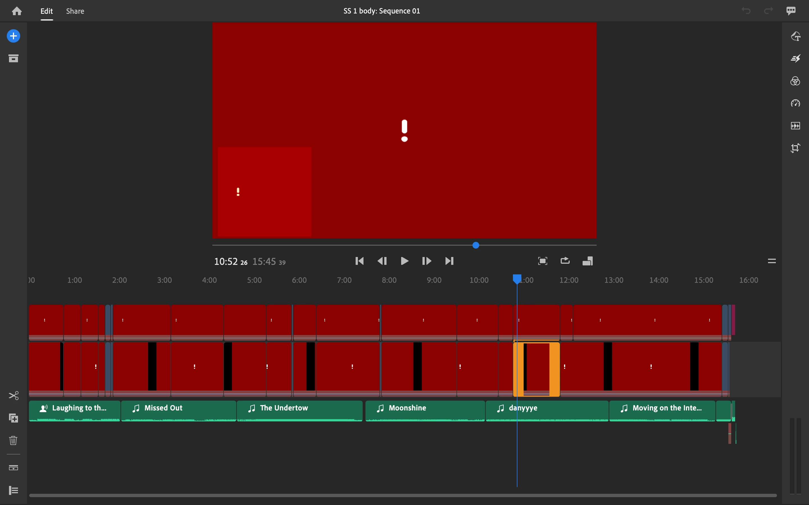Duplicate the selected clip
Screen dimensions: 809x505
pos(13,418)
